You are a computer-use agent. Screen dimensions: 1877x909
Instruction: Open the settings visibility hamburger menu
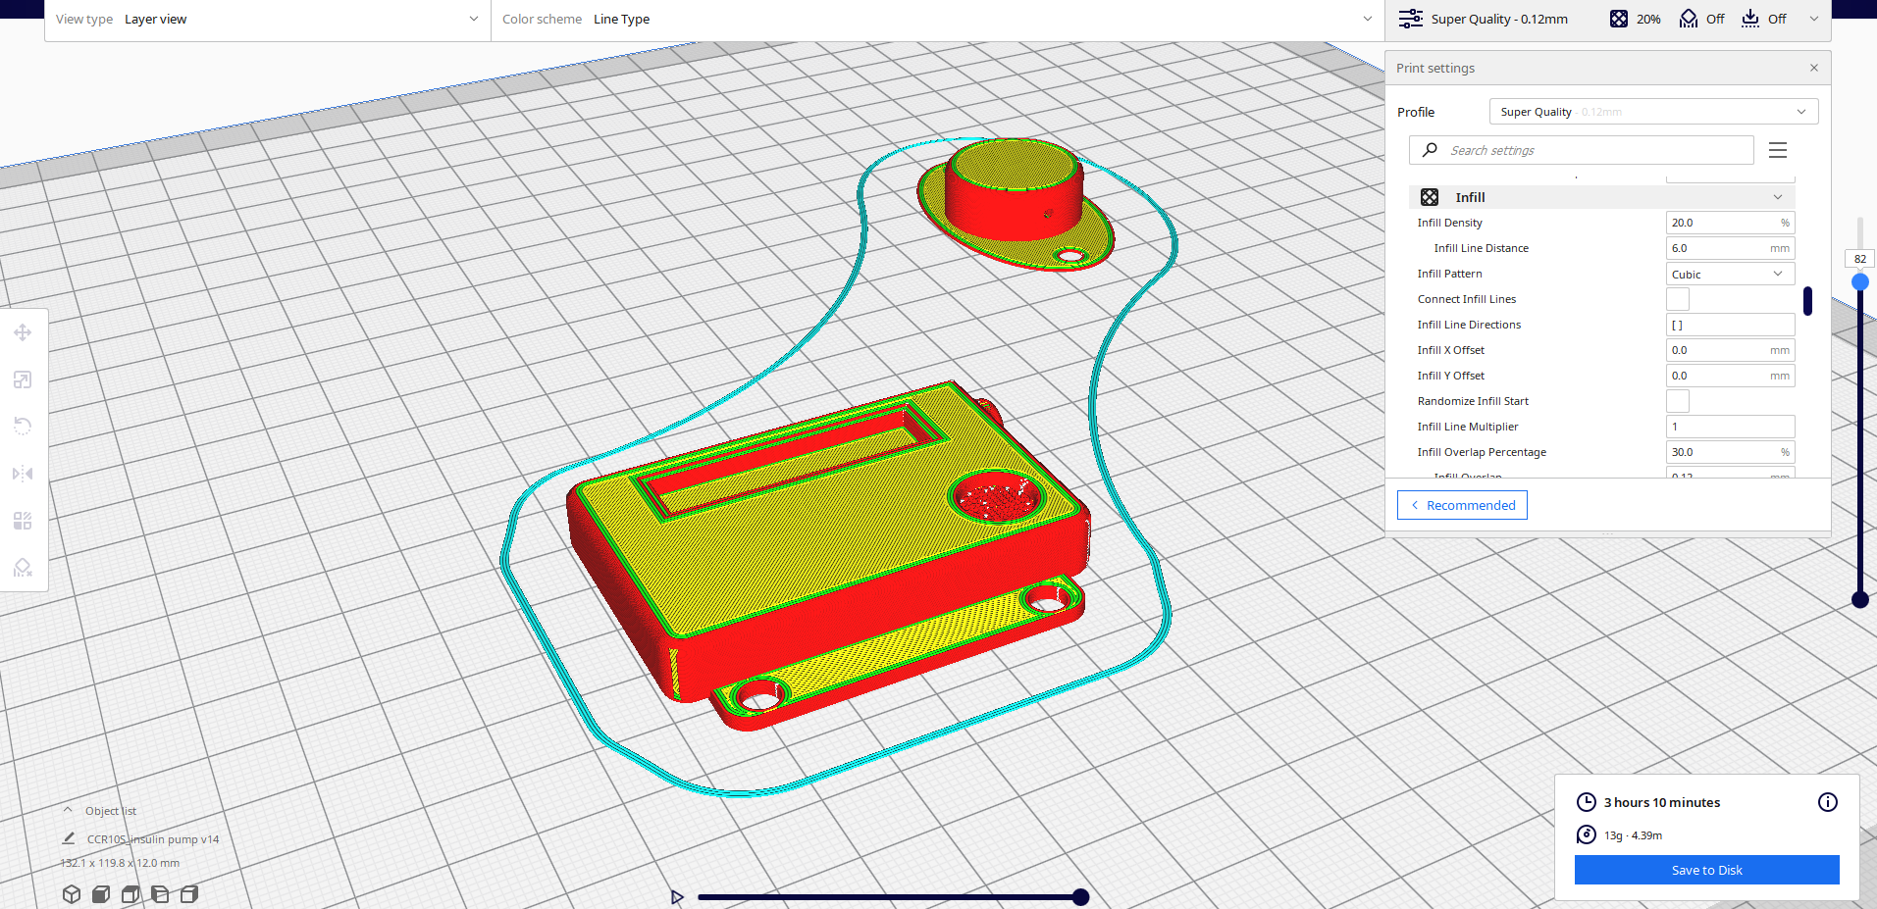coord(1778,150)
